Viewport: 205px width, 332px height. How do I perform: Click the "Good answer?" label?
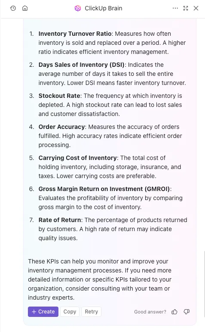pos(150,312)
